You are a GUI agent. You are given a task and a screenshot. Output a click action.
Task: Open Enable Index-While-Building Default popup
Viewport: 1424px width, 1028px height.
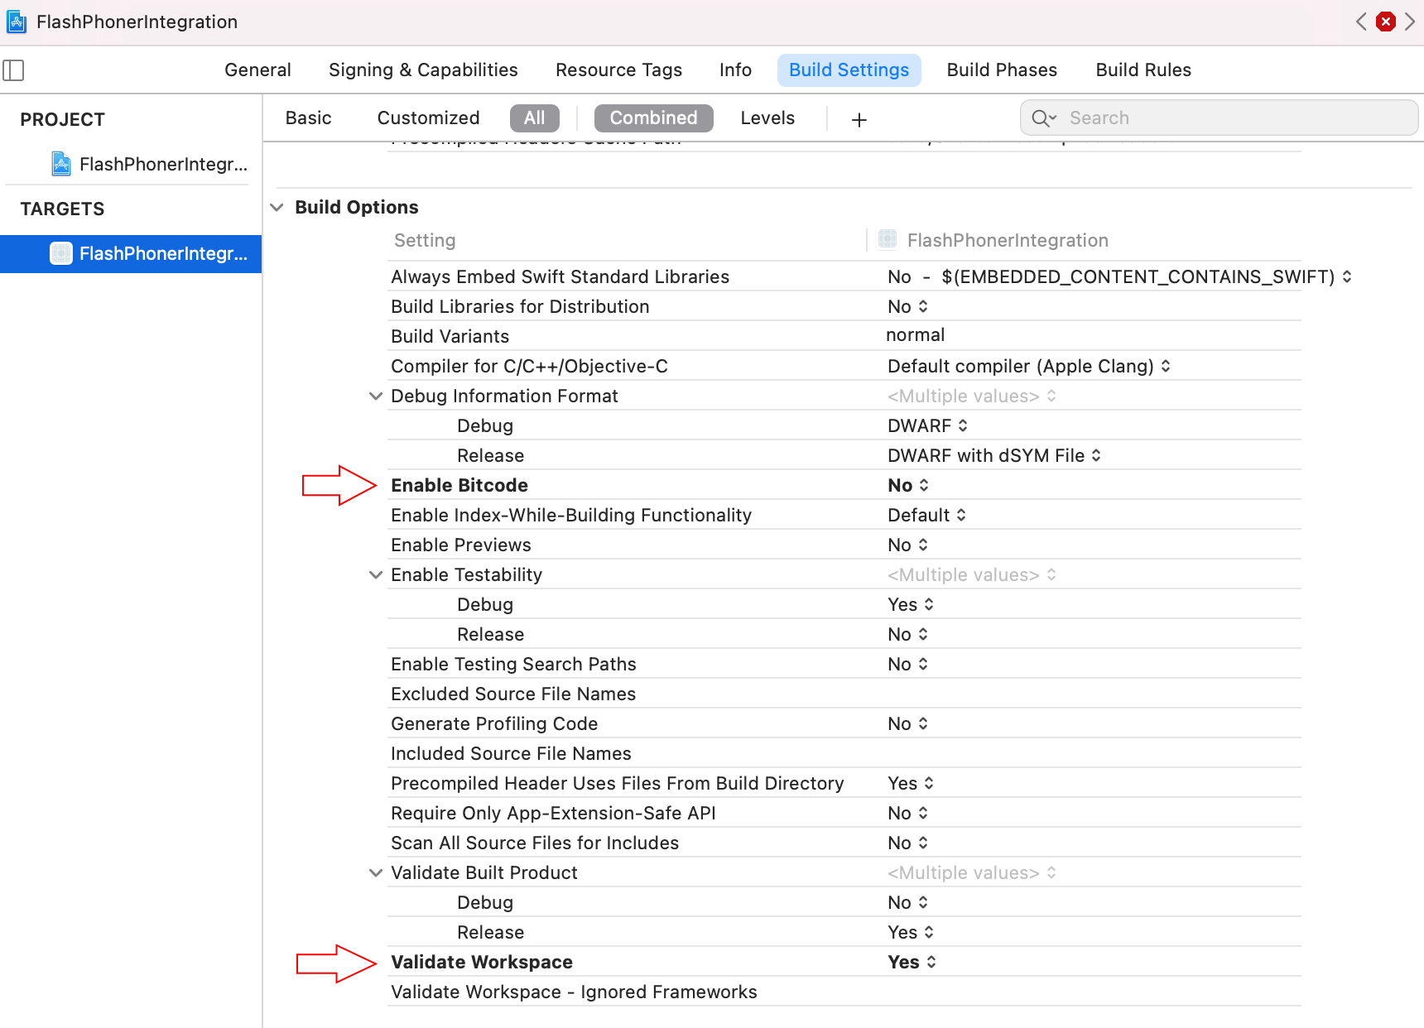click(x=926, y=516)
